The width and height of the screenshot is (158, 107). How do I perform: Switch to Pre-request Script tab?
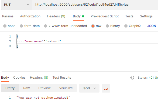point(105,16)
